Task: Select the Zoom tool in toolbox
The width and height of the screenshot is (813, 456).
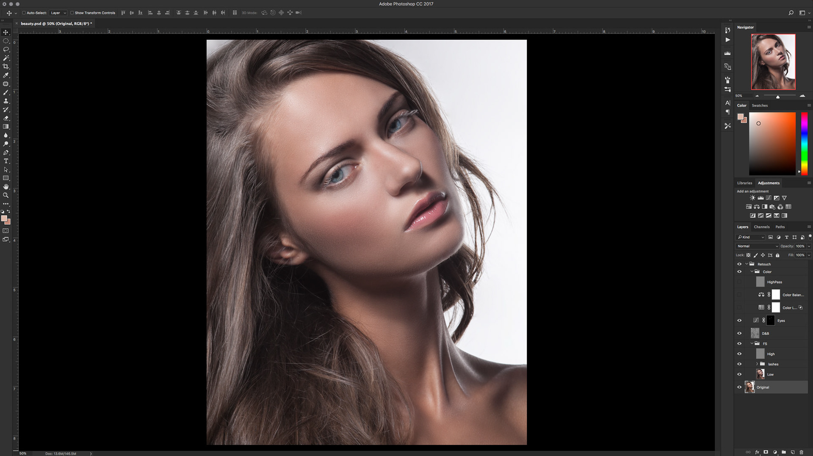Action: click(6, 195)
